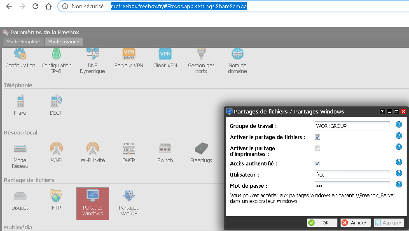Toggle Accès authentifié checkbox
Screen dimensions: 409x231
click(x=317, y=164)
